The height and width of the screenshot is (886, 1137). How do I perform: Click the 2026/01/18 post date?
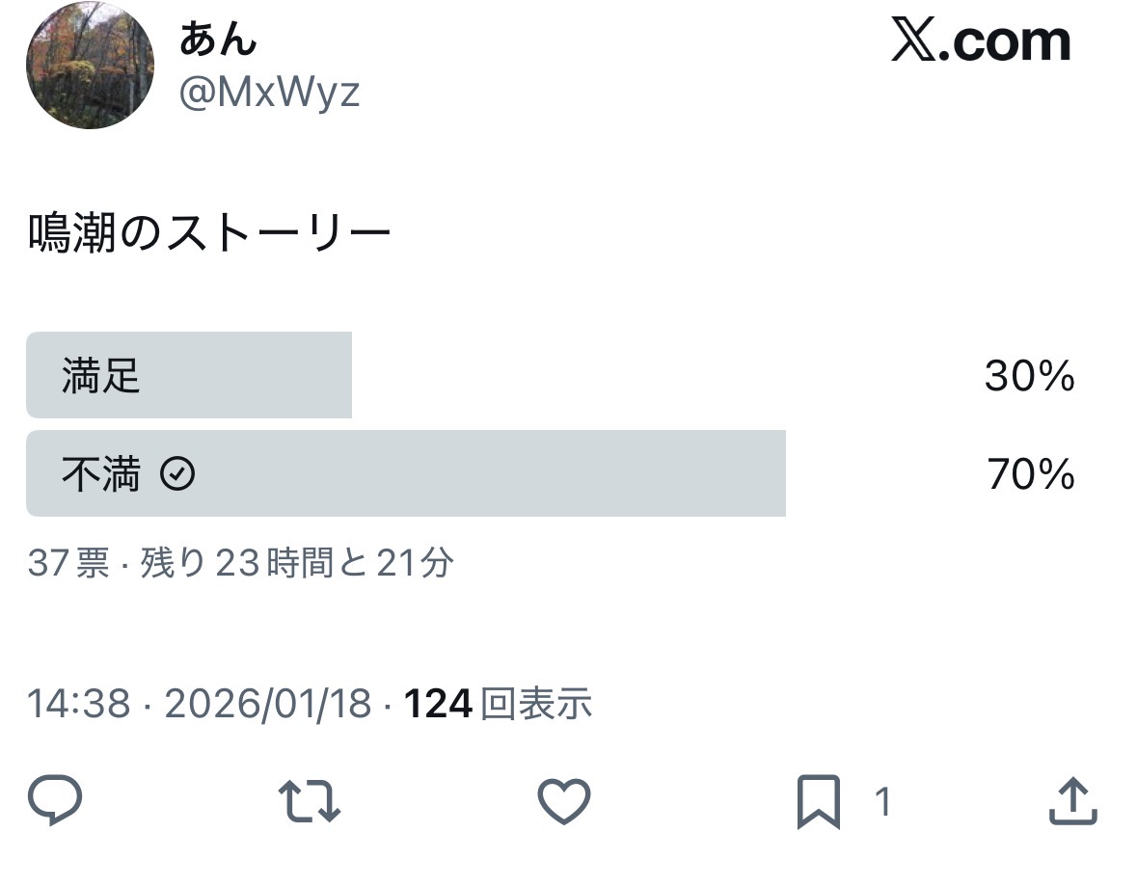(267, 705)
